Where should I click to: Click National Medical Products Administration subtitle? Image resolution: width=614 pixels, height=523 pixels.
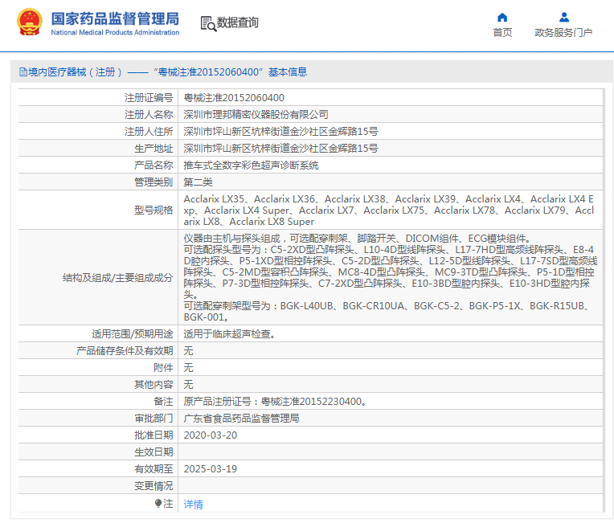coord(115,32)
